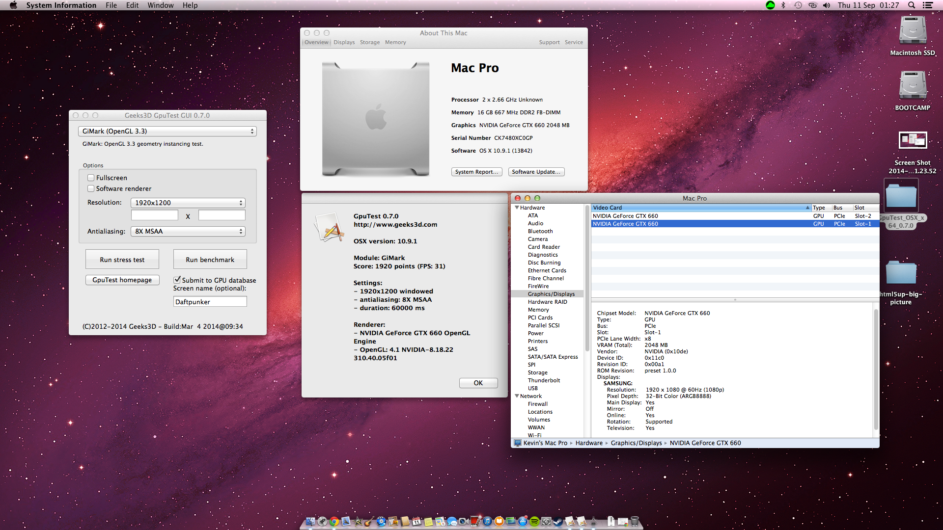Switch to Displays tab in About This Mac
The height and width of the screenshot is (530, 943).
(x=344, y=42)
